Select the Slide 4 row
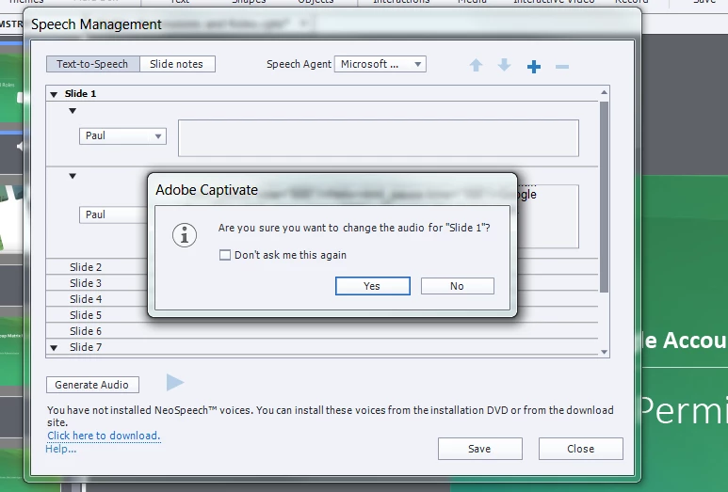The height and width of the screenshot is (492, 728). pos(322,299)
